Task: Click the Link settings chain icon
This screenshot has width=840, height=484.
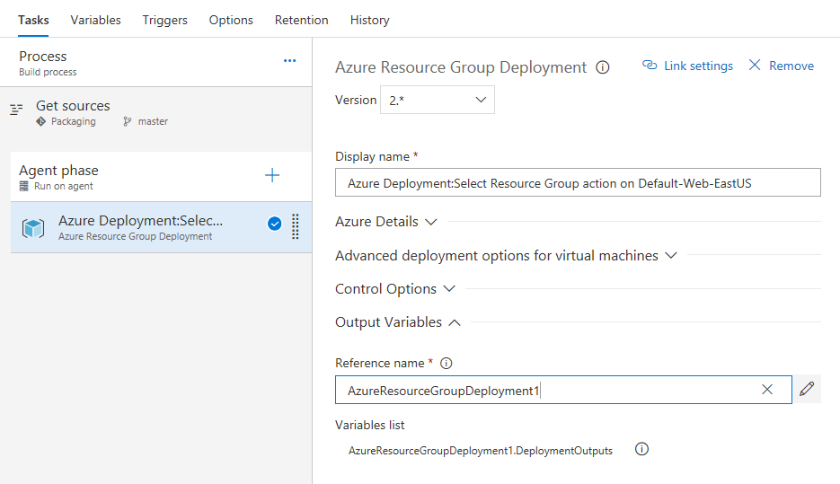Action: (x=650, y=66)
